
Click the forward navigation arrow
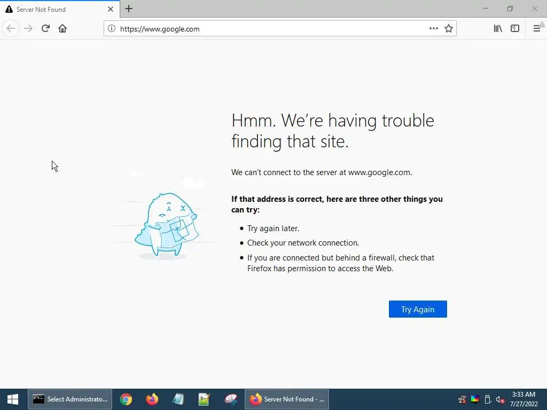click(28, 29)
